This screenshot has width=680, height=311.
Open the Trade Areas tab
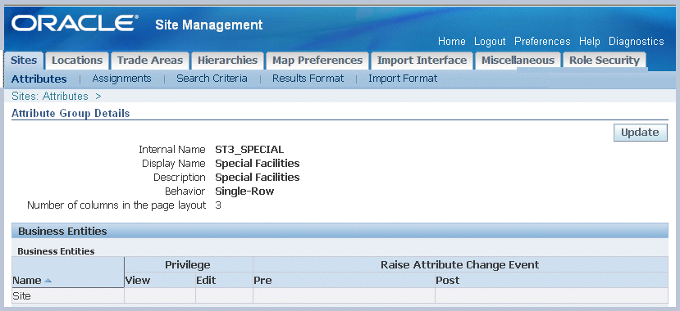pos(149,60)
